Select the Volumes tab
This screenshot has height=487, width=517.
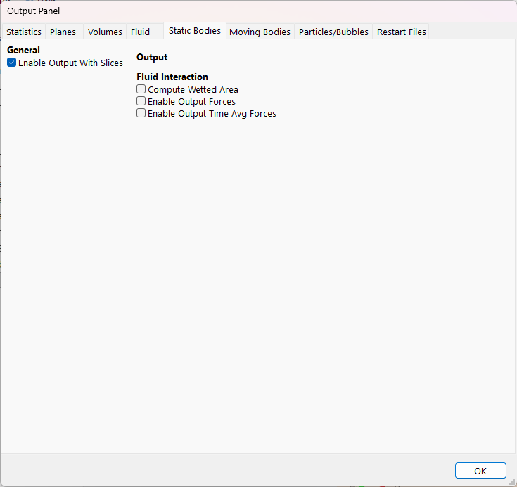click(x=105, y=32)
